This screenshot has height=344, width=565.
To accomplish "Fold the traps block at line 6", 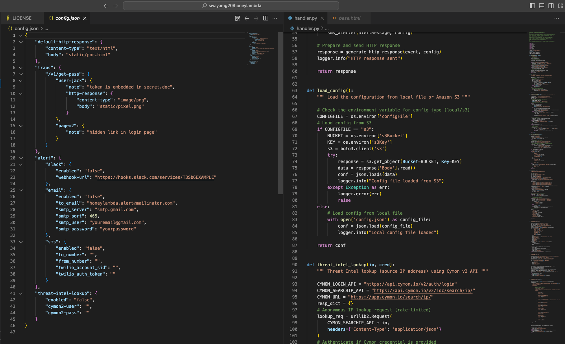I will pyautogui.click(x=21, y=68).
